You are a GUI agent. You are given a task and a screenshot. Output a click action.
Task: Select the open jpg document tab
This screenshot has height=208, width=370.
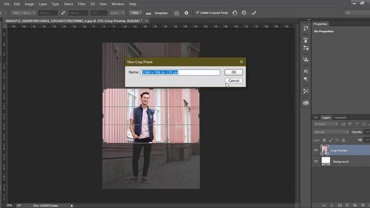(73, 21)
